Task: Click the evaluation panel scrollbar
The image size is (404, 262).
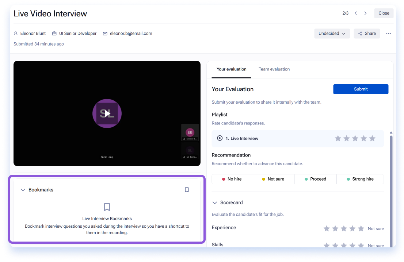Action: point(391,191)
